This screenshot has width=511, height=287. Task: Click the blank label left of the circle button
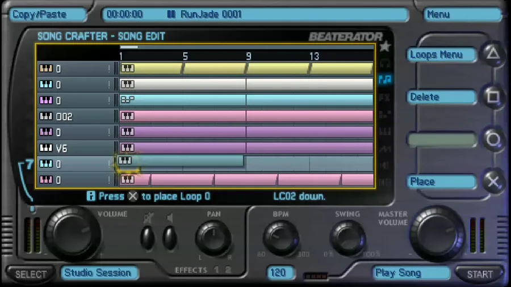(442, 140)
